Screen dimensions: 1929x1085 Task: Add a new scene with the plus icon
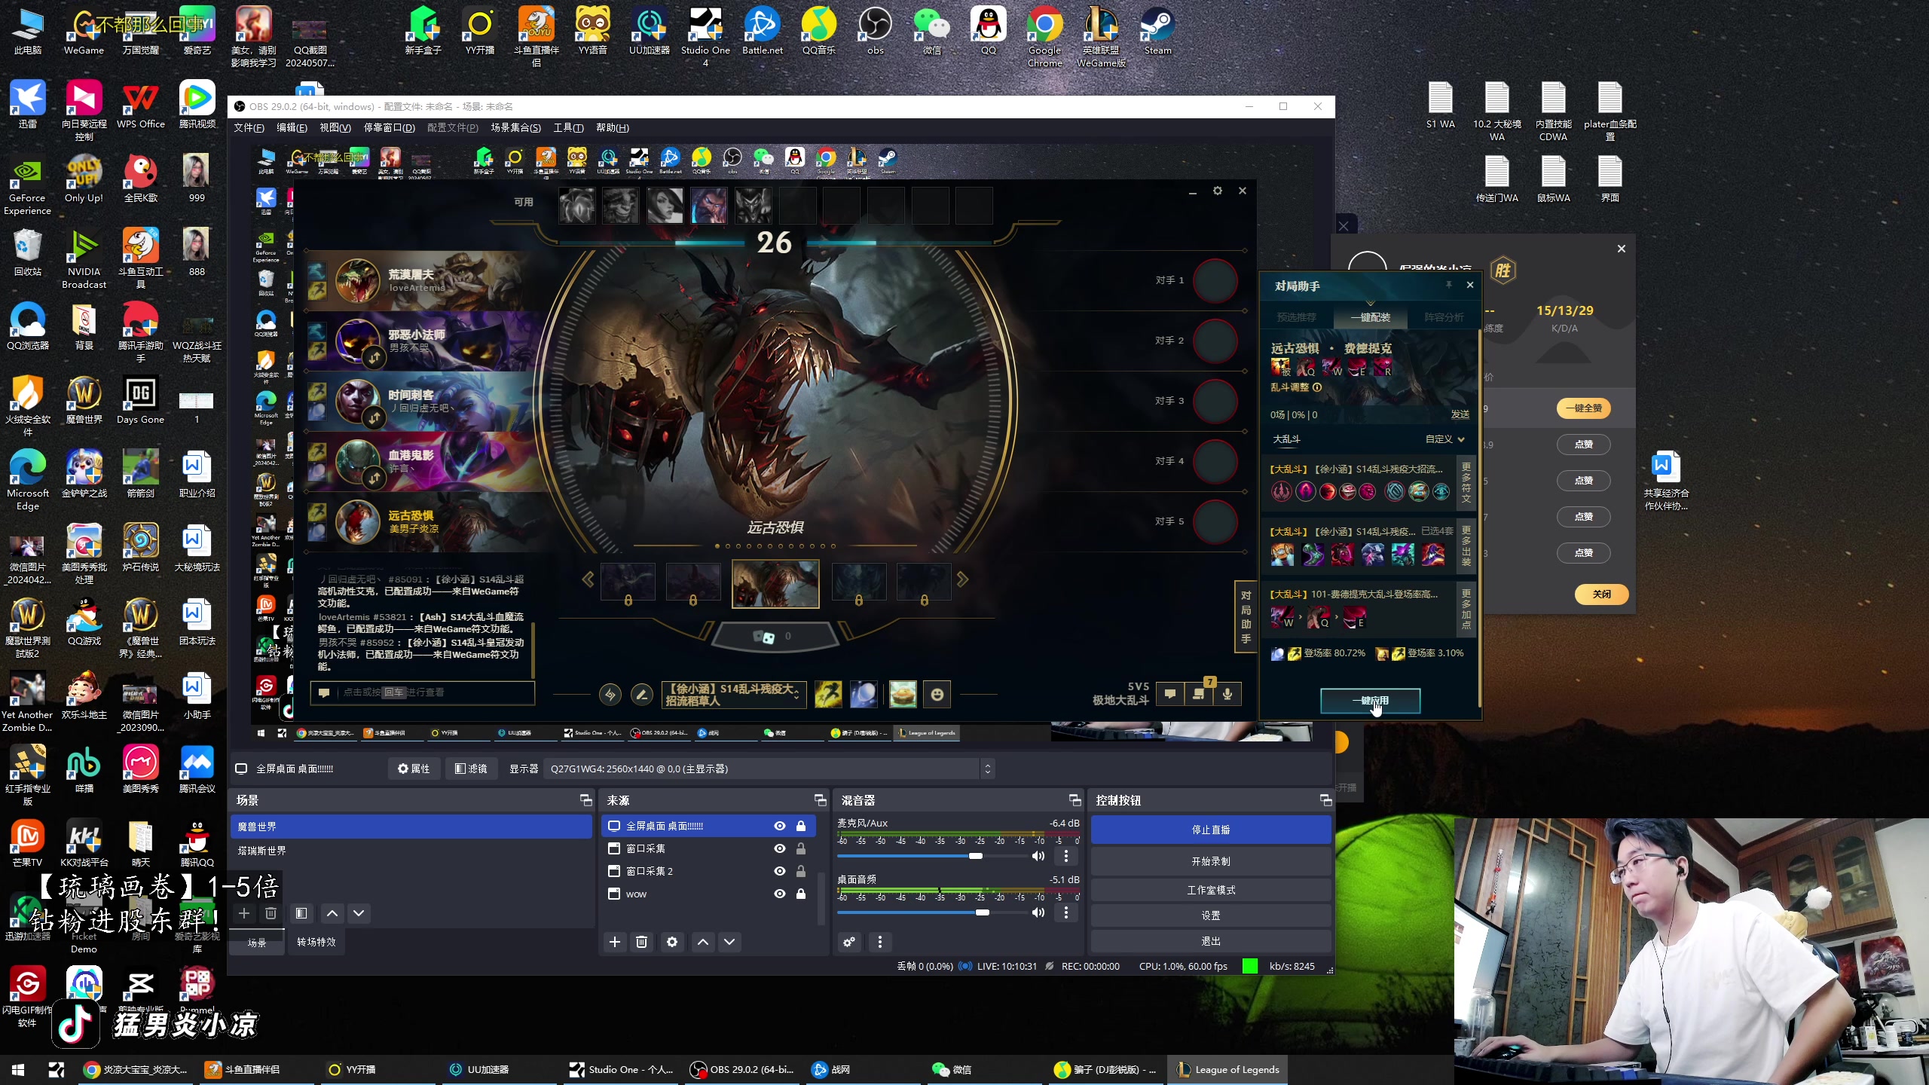coord(244,913)
